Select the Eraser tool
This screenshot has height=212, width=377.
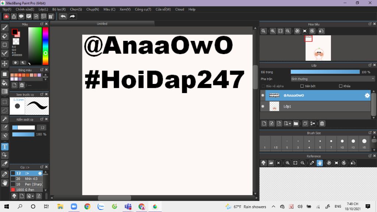click(4, 36)
